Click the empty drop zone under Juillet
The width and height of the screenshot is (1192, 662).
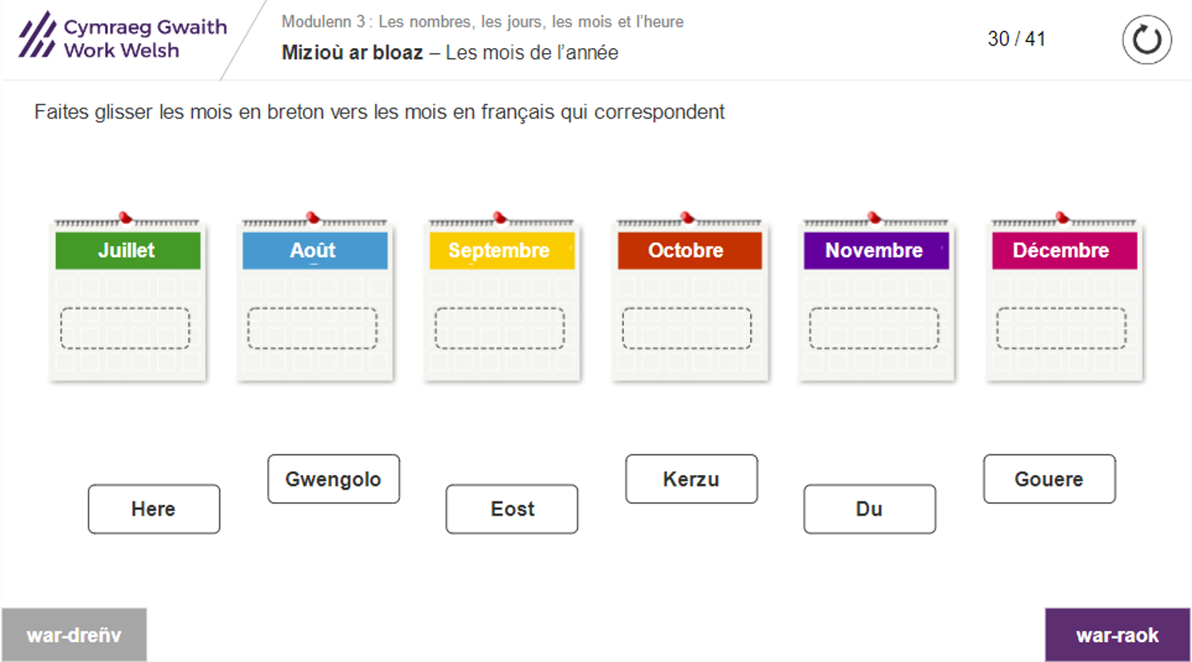[x=125, y=329]
